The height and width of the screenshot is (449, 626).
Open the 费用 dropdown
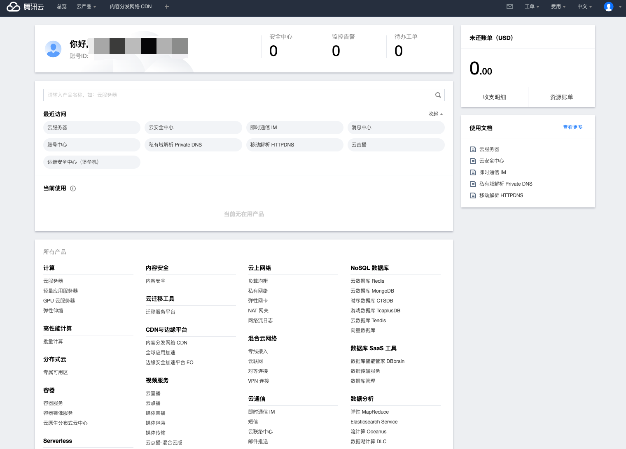click(x=558, y=7)
